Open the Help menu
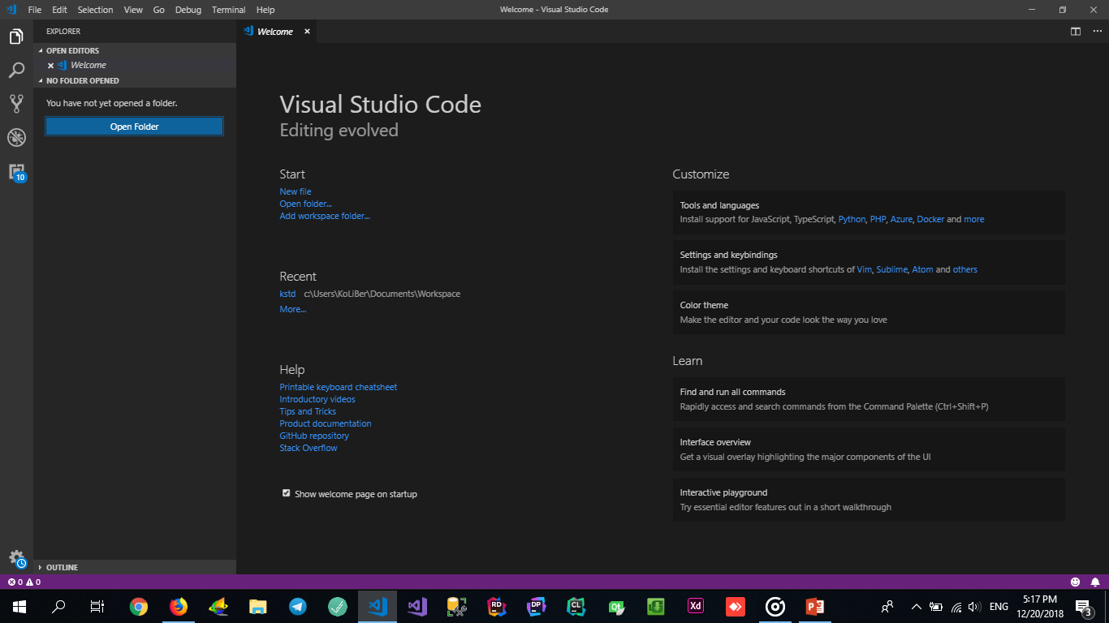 [265, 10]
